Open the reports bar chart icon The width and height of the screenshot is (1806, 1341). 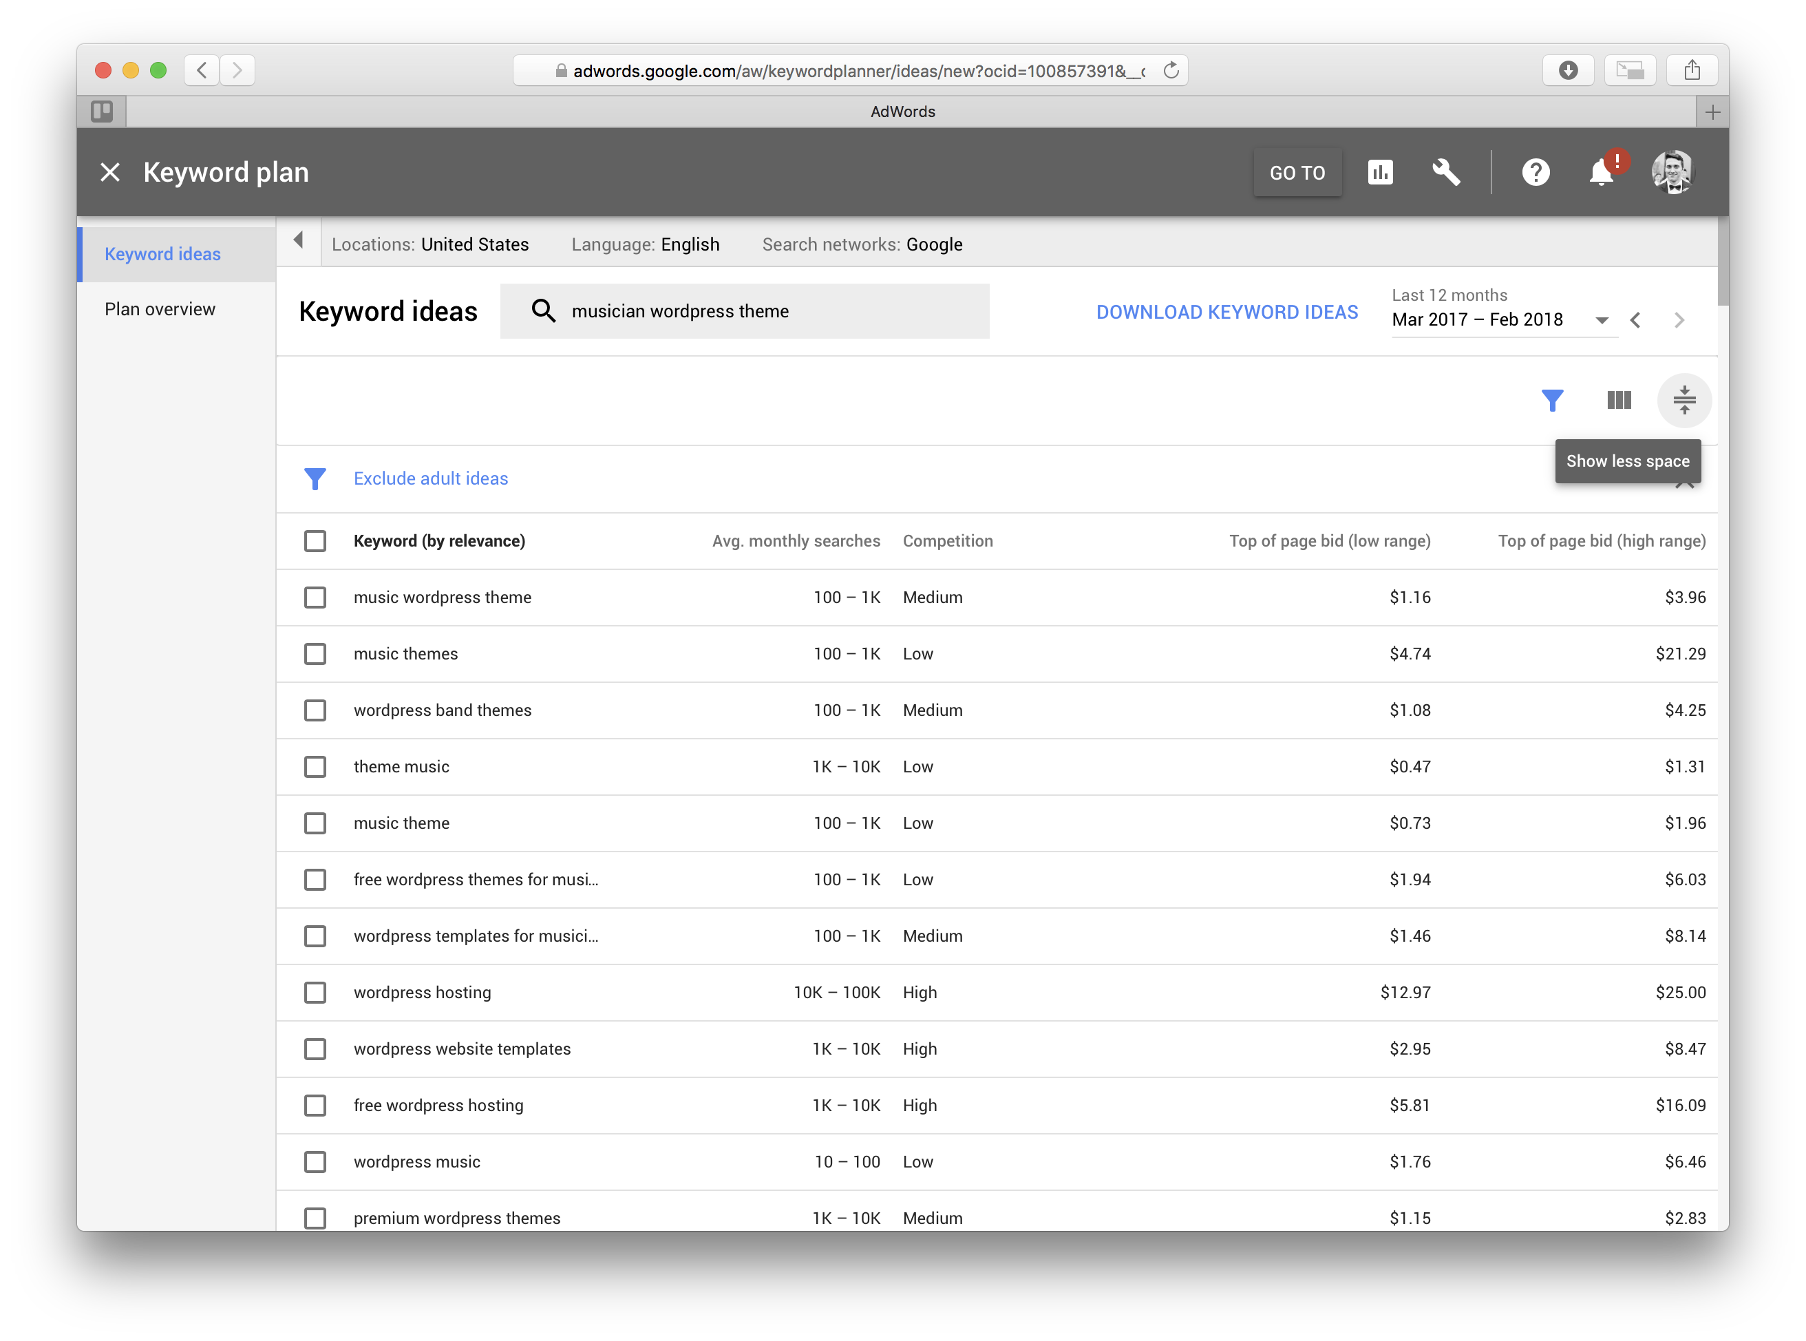pos(1380,172)
